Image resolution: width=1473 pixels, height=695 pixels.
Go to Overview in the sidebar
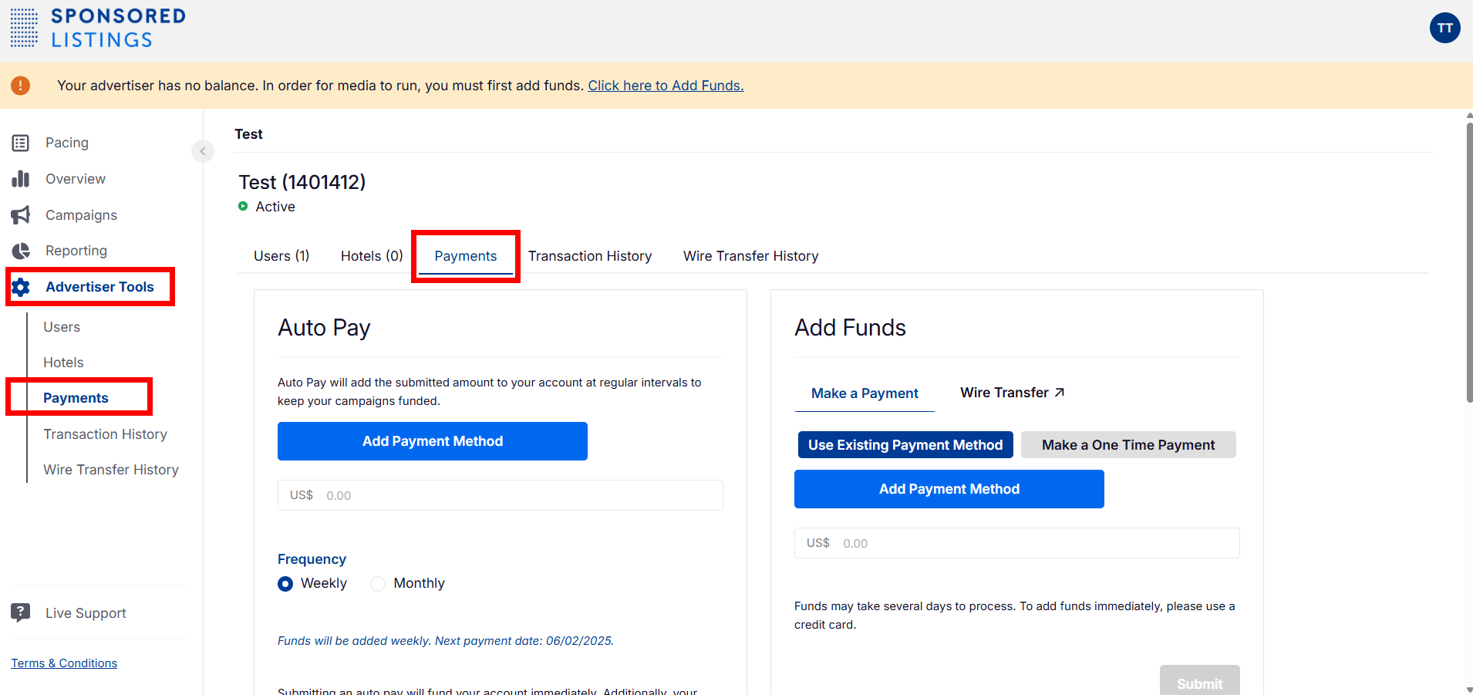coord(76,179)
